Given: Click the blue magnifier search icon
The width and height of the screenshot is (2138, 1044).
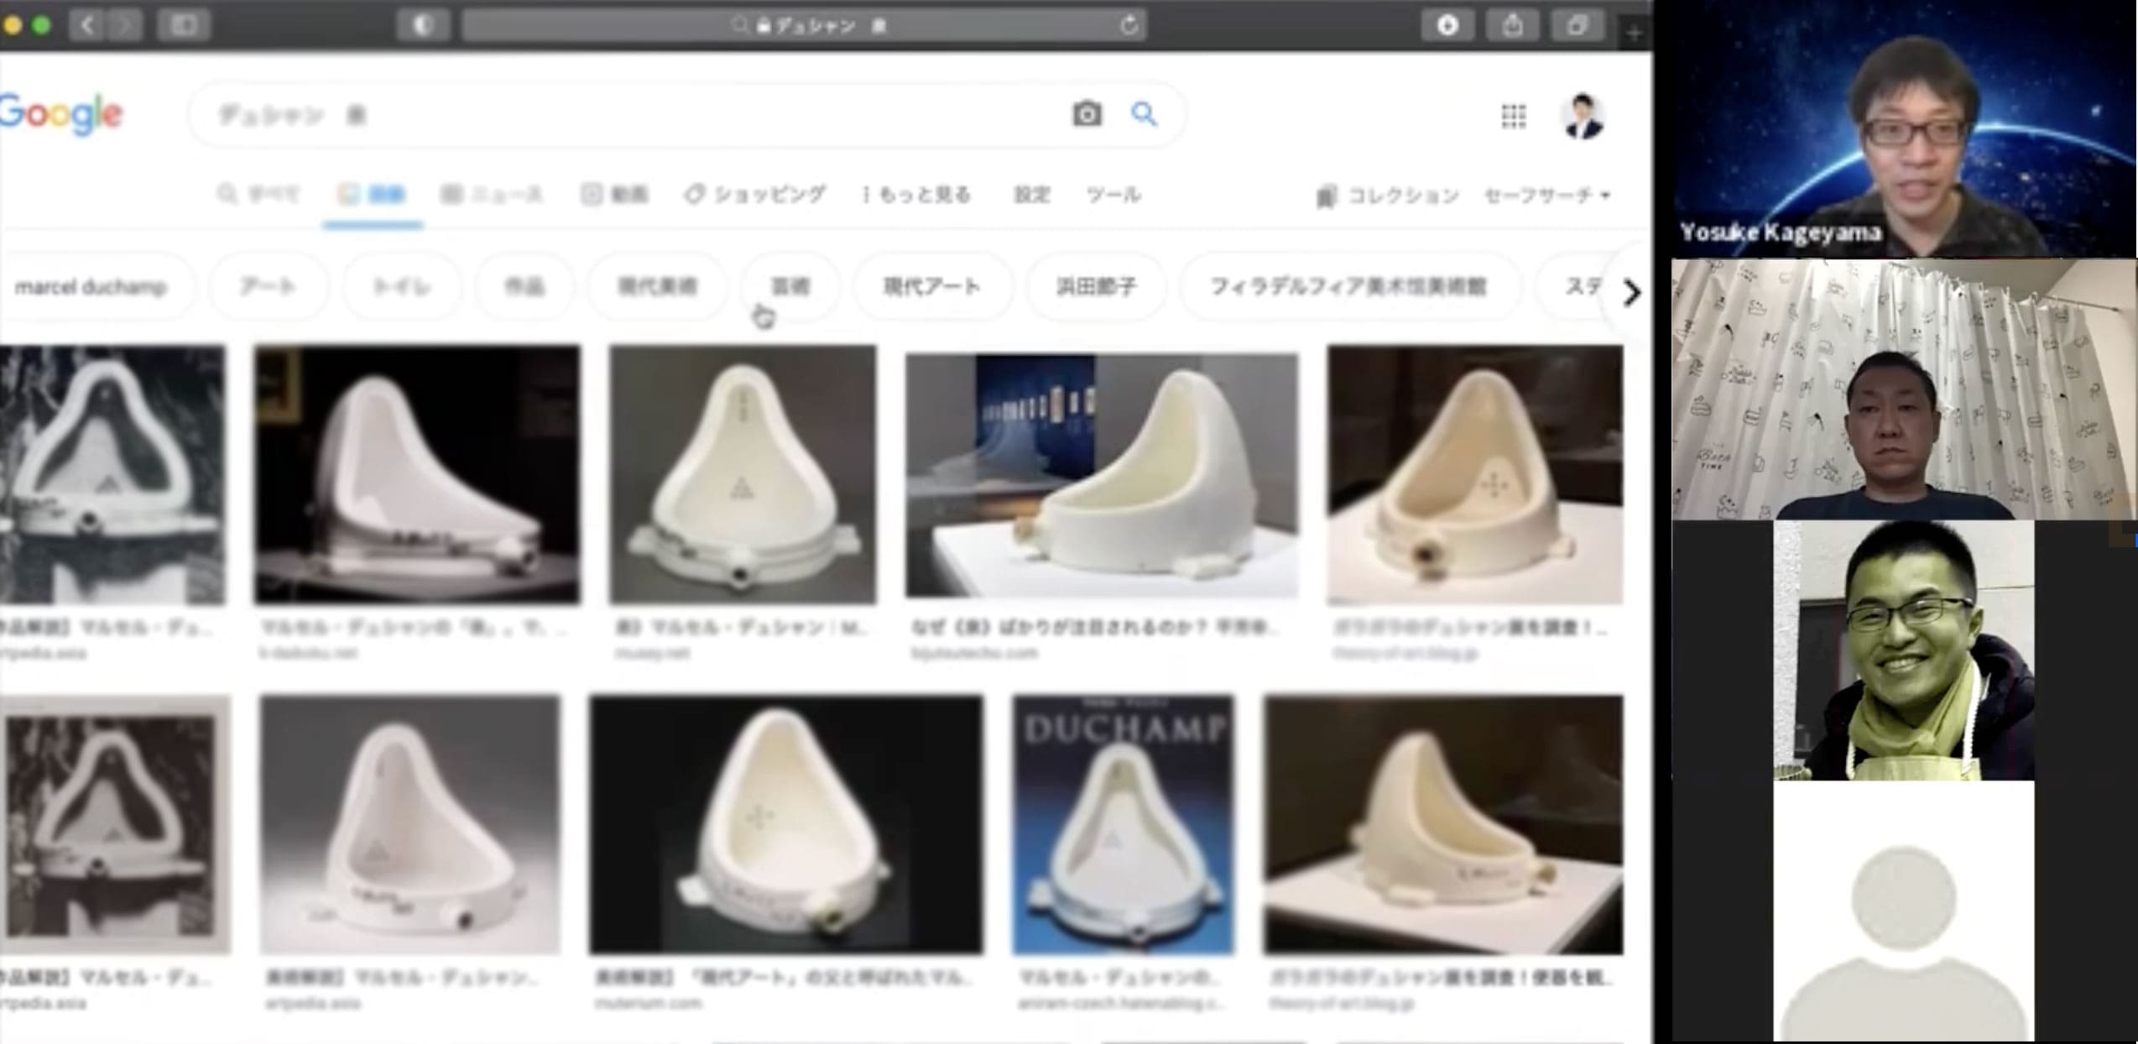Looking at the screenshot, I should pos(1145,114).
